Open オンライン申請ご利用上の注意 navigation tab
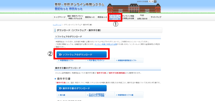Viewport: 215px width, 101px height. pyautogui.click(x=128, y=17)
